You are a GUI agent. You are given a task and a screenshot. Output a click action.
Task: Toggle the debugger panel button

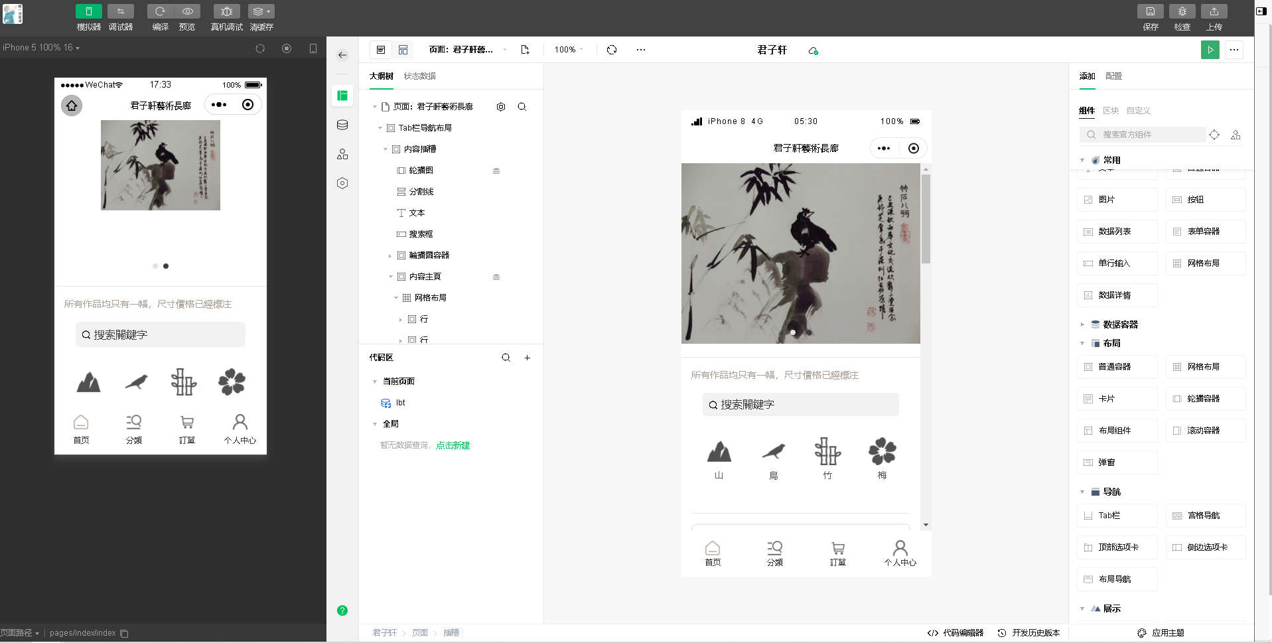coord(121,11)
